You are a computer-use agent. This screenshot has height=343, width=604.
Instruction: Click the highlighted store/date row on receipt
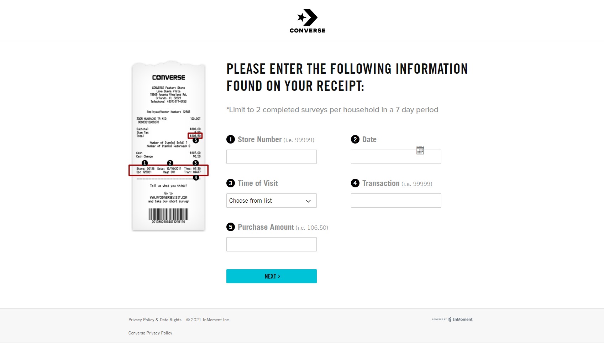[168, 170]
